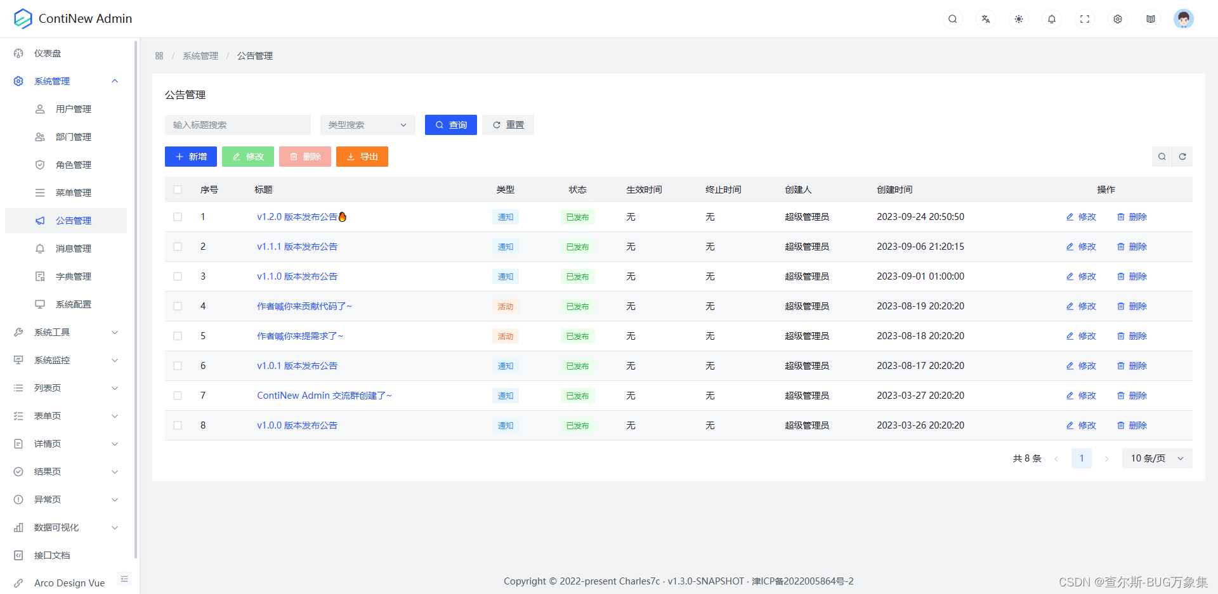Go to the previous page arrow
The height and width of the screenshot is (594, 1218).
(x=1056, y=458)
